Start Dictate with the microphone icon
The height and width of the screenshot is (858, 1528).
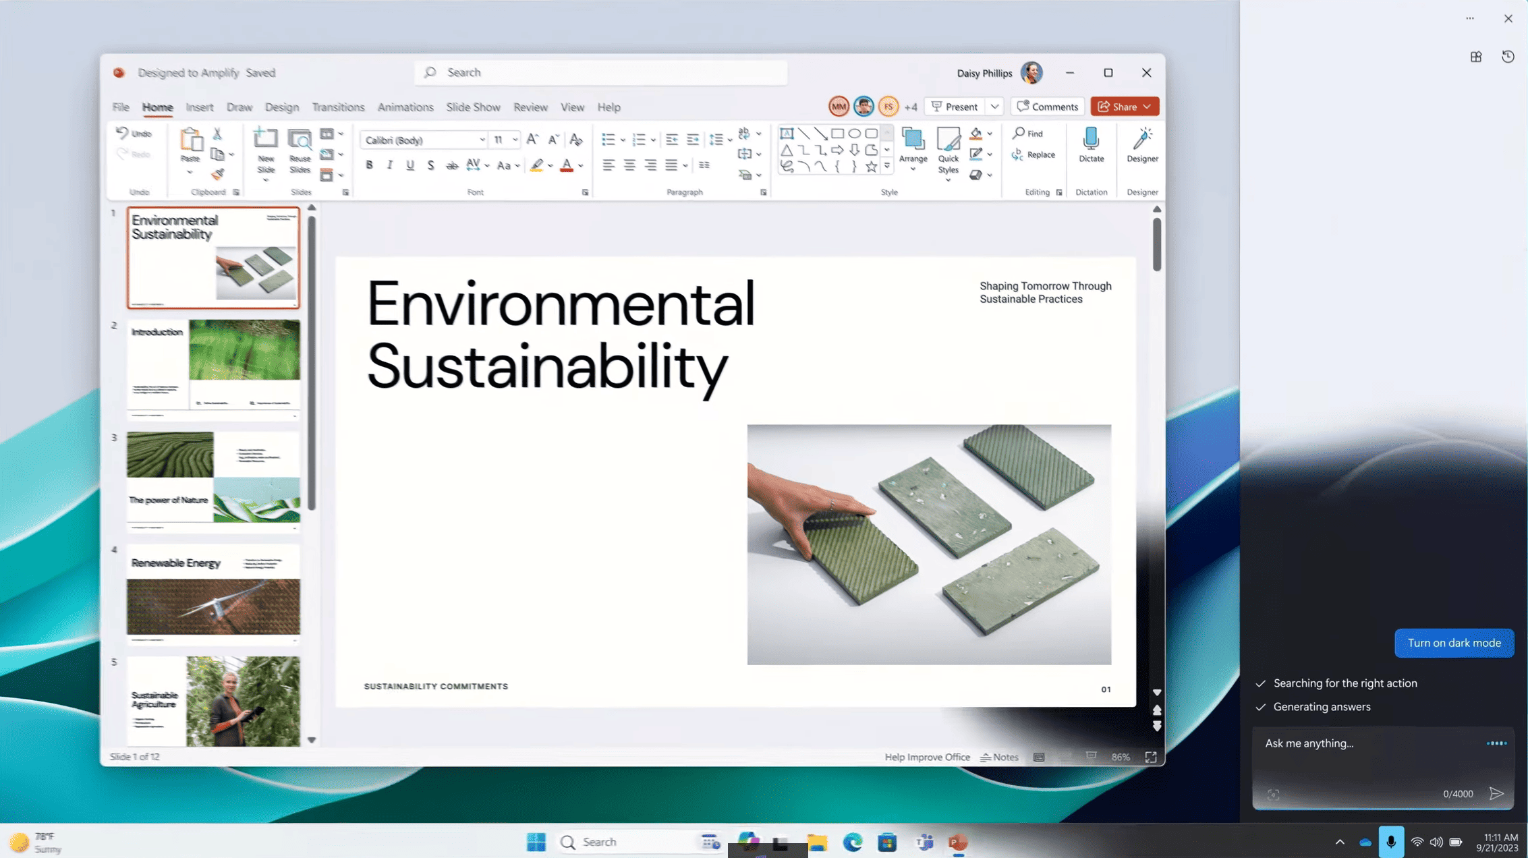pyautogui.click(x=1091, y=139)
